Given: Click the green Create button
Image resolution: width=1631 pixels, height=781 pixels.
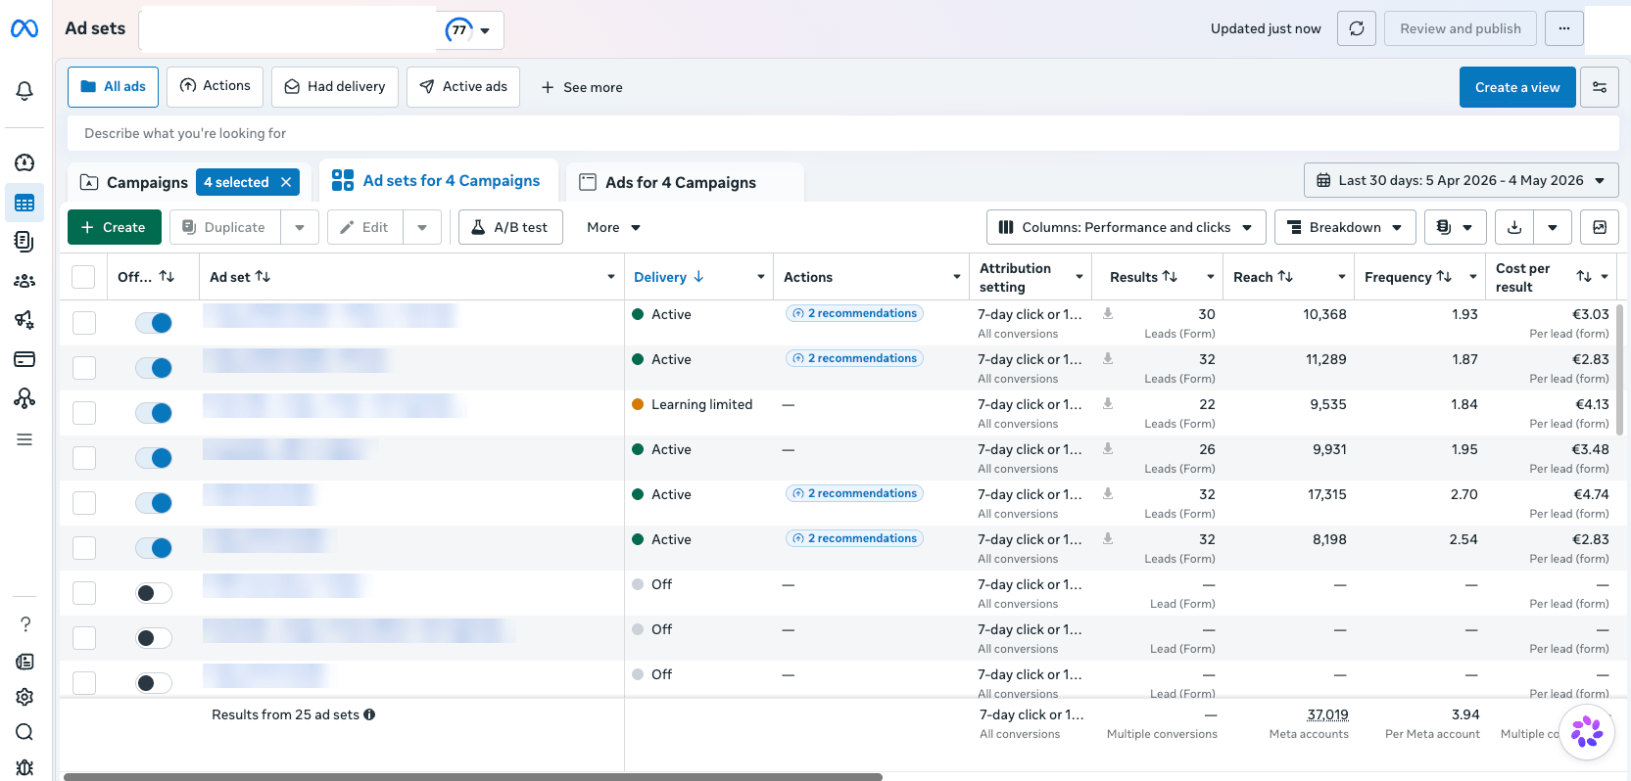Looking at the screenshot, I should [114, 227].
